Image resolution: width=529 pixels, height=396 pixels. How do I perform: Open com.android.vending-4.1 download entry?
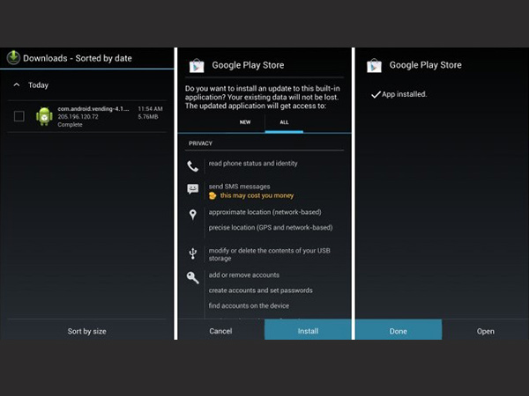point(87,116)
